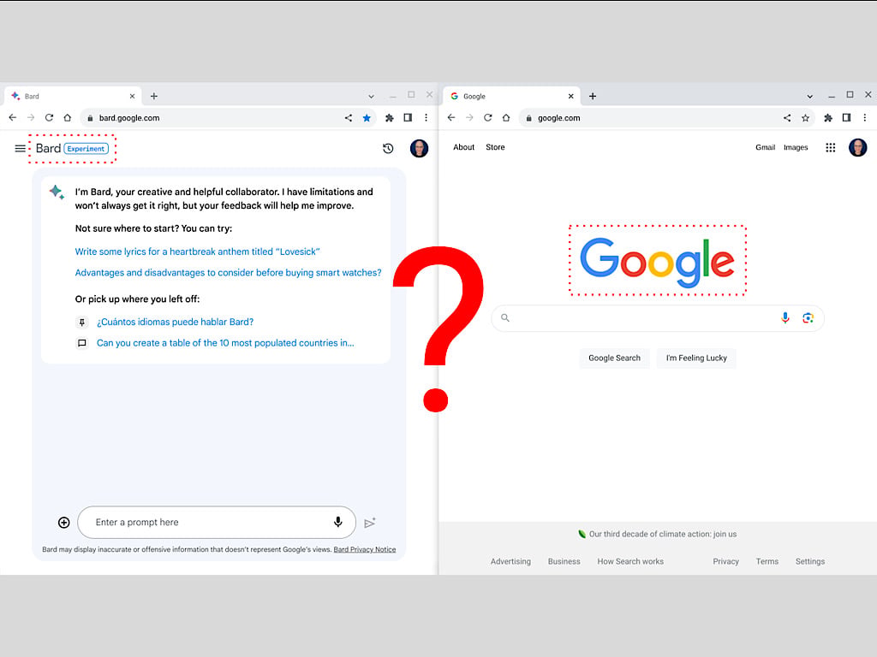Open Google apps grid

tap(831, 147)
